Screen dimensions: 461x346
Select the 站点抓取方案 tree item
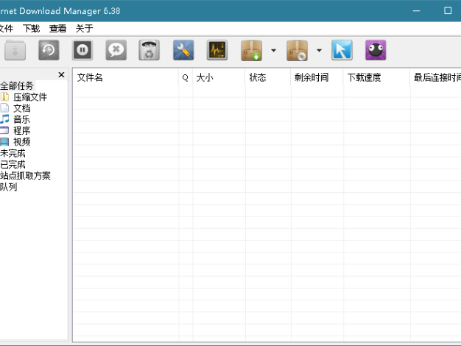click(25, 175)
